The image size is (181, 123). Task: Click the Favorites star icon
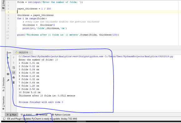[x=3, y=109]
